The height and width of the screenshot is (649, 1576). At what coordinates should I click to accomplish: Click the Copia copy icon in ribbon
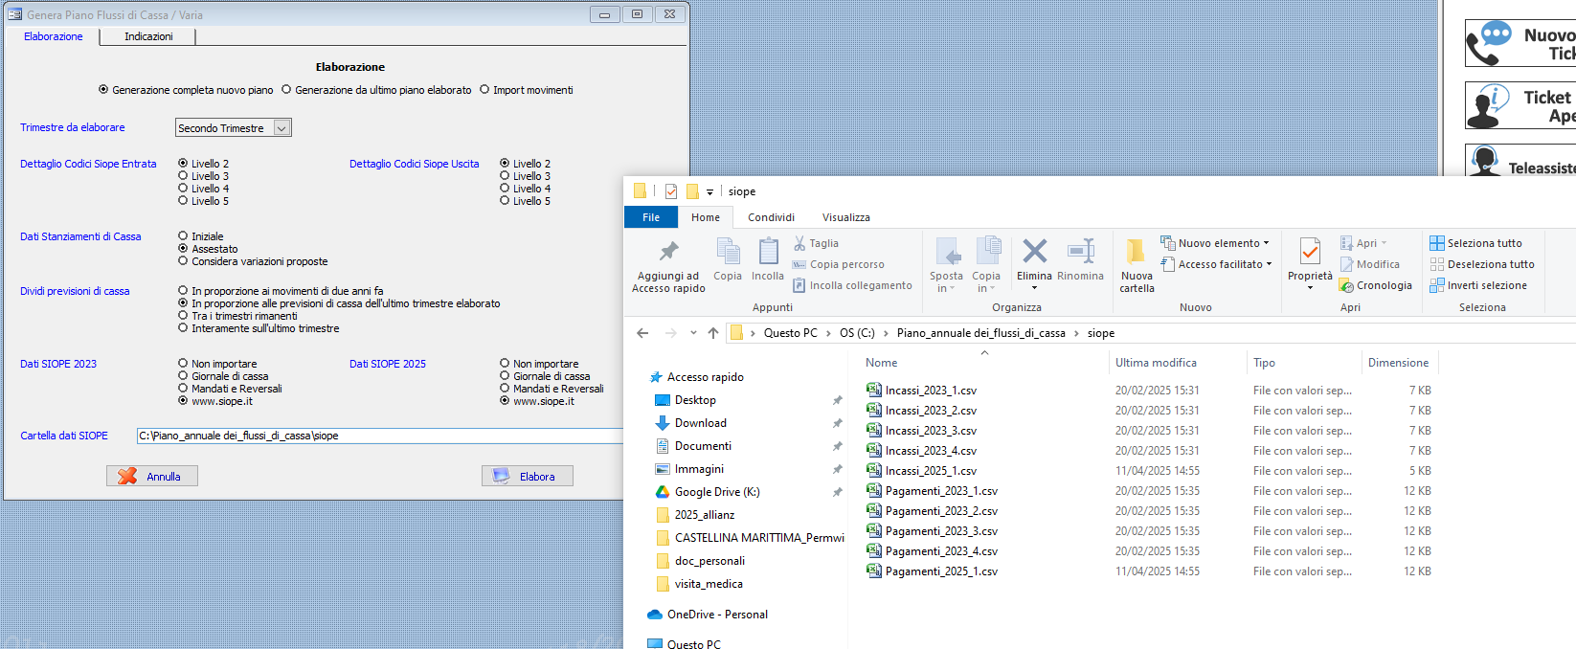click(x=728, y=253)
